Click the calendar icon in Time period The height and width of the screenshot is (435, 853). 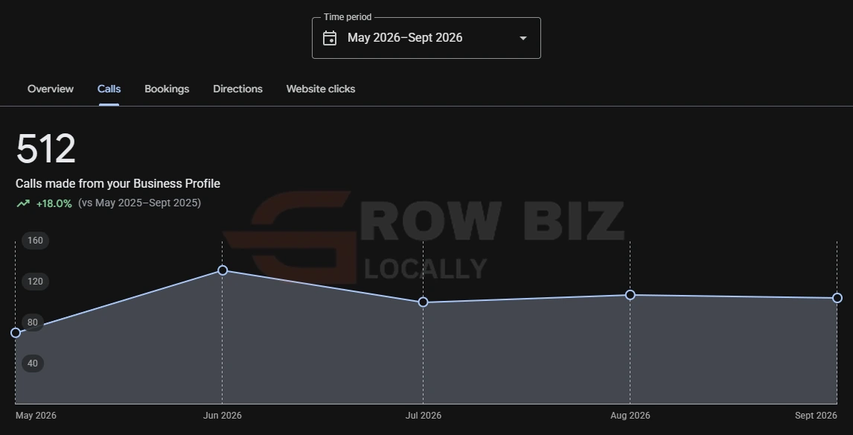tap(330, 38)
